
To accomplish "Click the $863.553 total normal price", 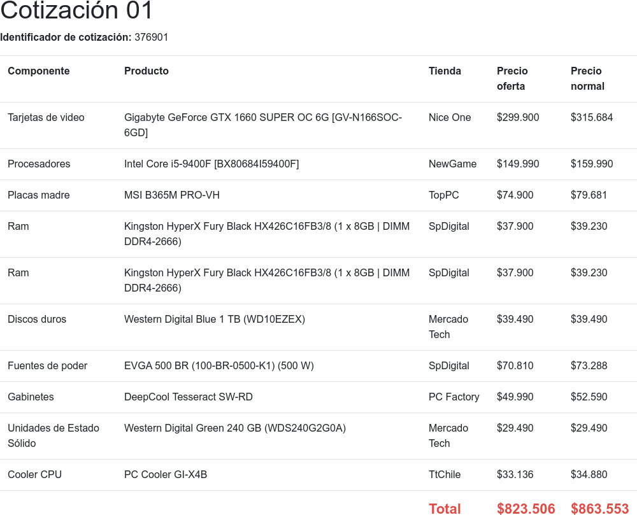I will (x=600, y=509).
